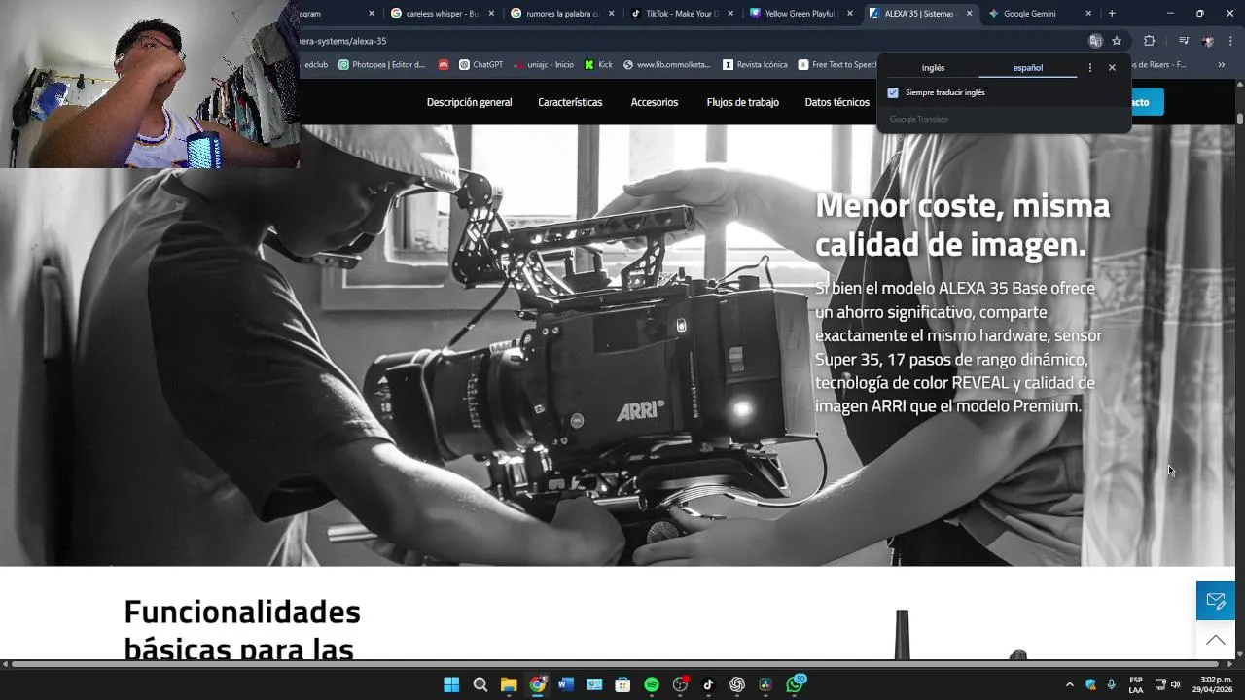The image size is (1245, 700).
Task: Open the Windows Start menu
Action: [451, 684]
